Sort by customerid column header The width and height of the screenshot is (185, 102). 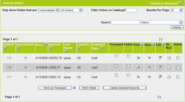tap(25, 44)
